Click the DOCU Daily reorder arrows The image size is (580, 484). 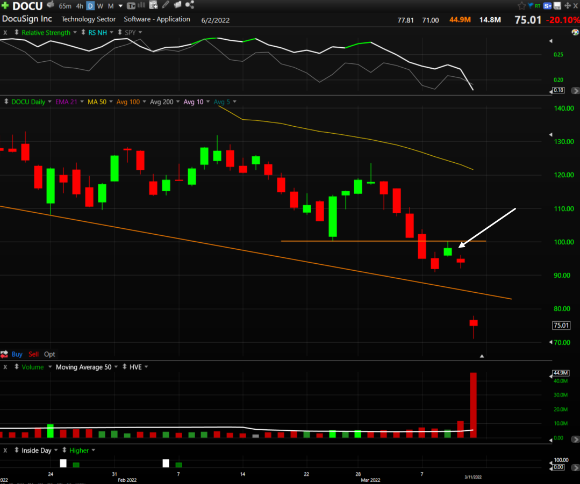[6, 102]
